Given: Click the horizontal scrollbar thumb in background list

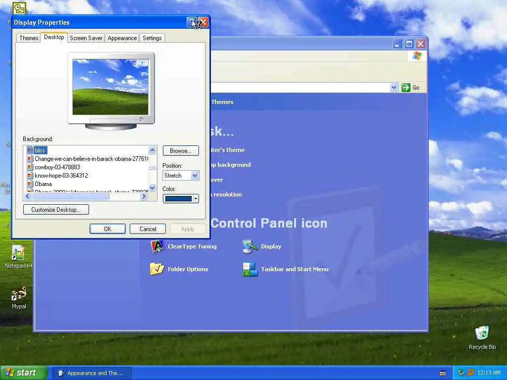Looking at the screenshot, I should [70, 196].
